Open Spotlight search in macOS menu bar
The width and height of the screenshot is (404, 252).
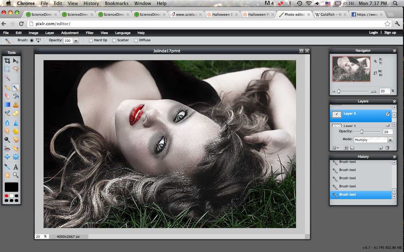point(395,3)
